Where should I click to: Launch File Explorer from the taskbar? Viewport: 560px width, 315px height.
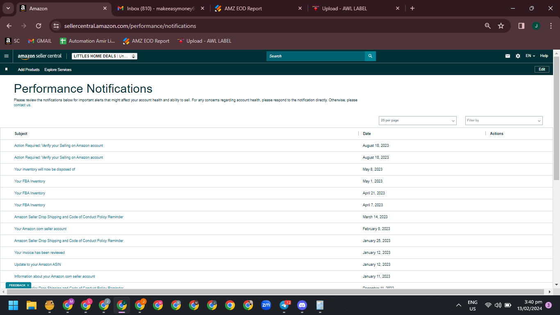[32, 305]
